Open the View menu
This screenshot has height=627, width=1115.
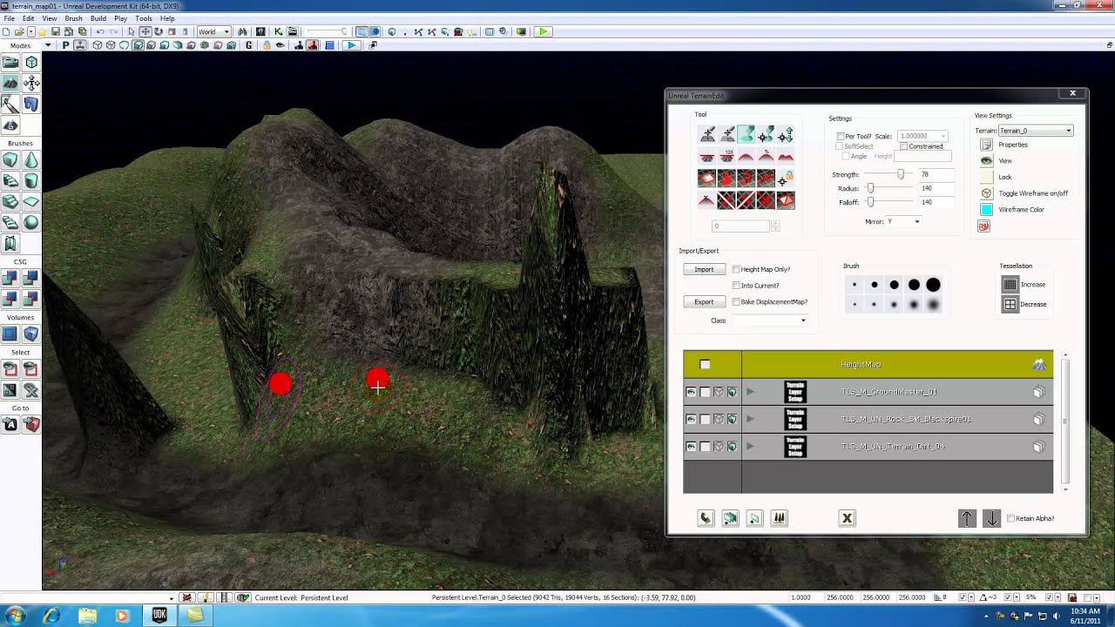[50, 18]
